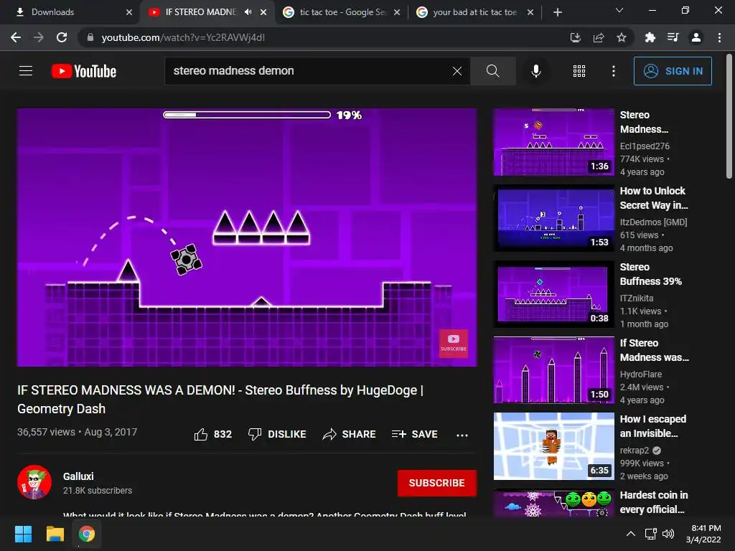Click the video player area
The image size is (735, 551).
click(247, 237)
